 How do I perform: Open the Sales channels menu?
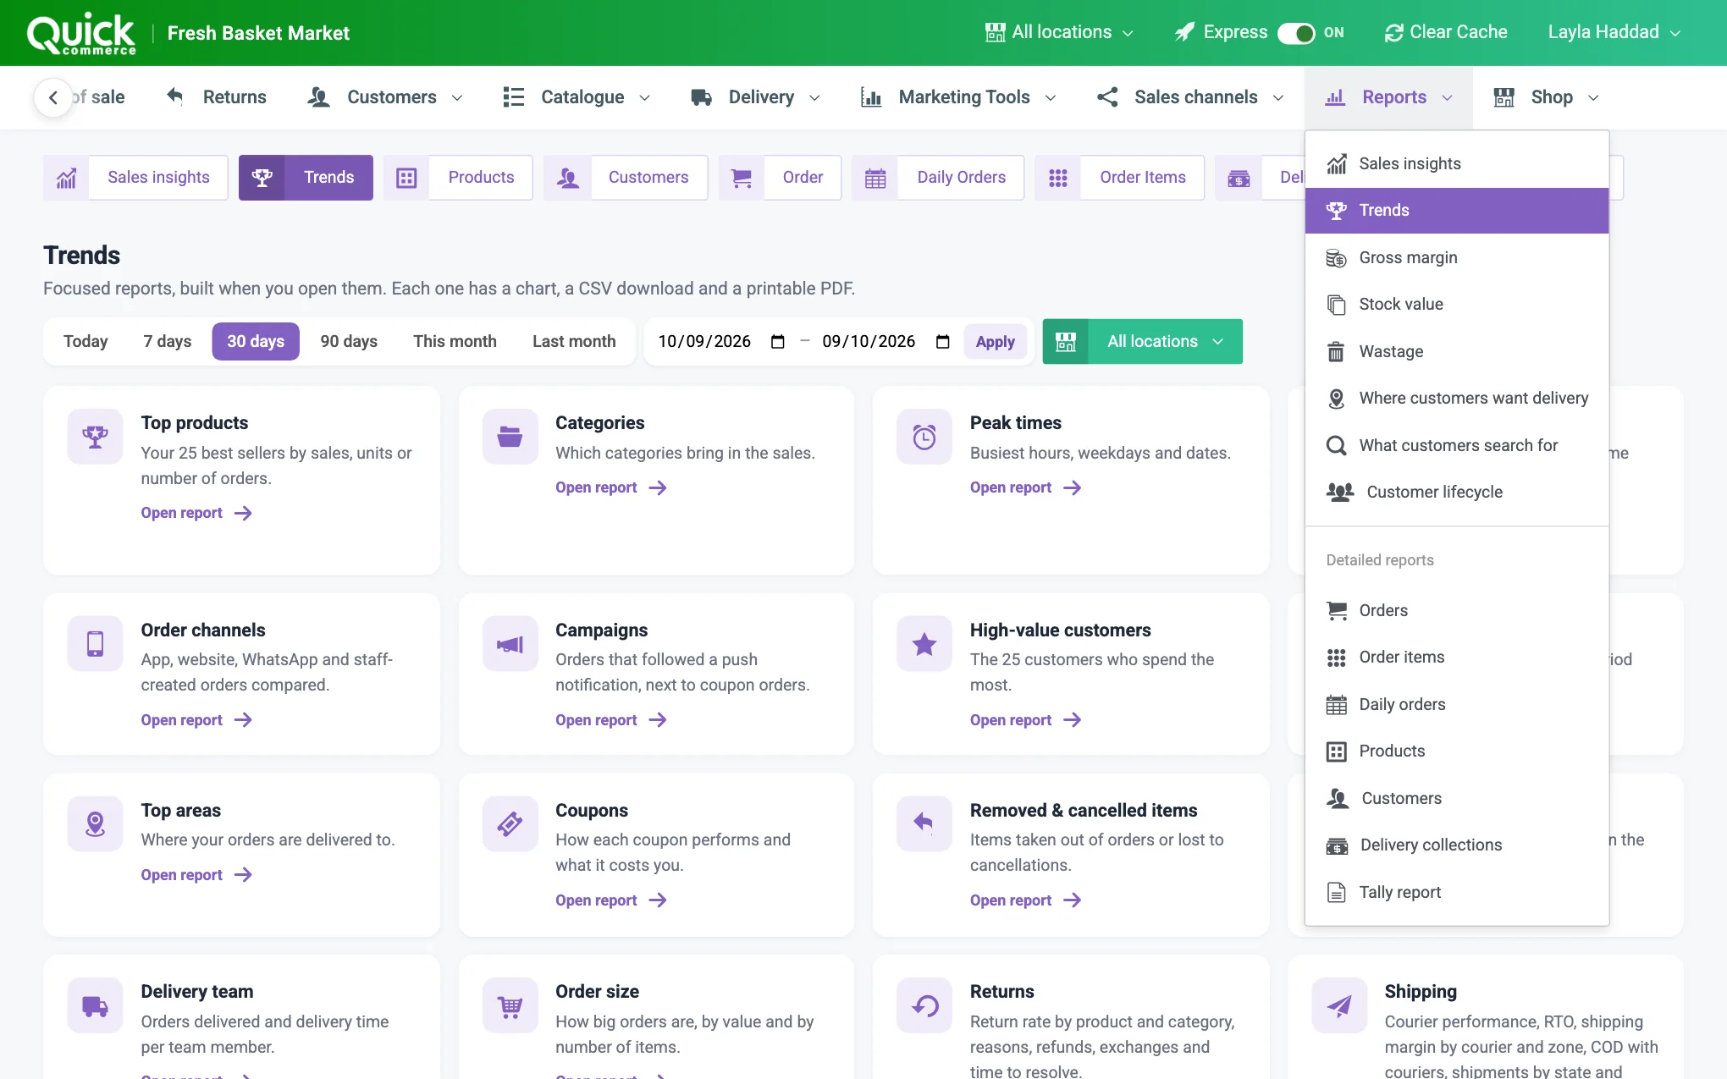tap(1190, 97)
